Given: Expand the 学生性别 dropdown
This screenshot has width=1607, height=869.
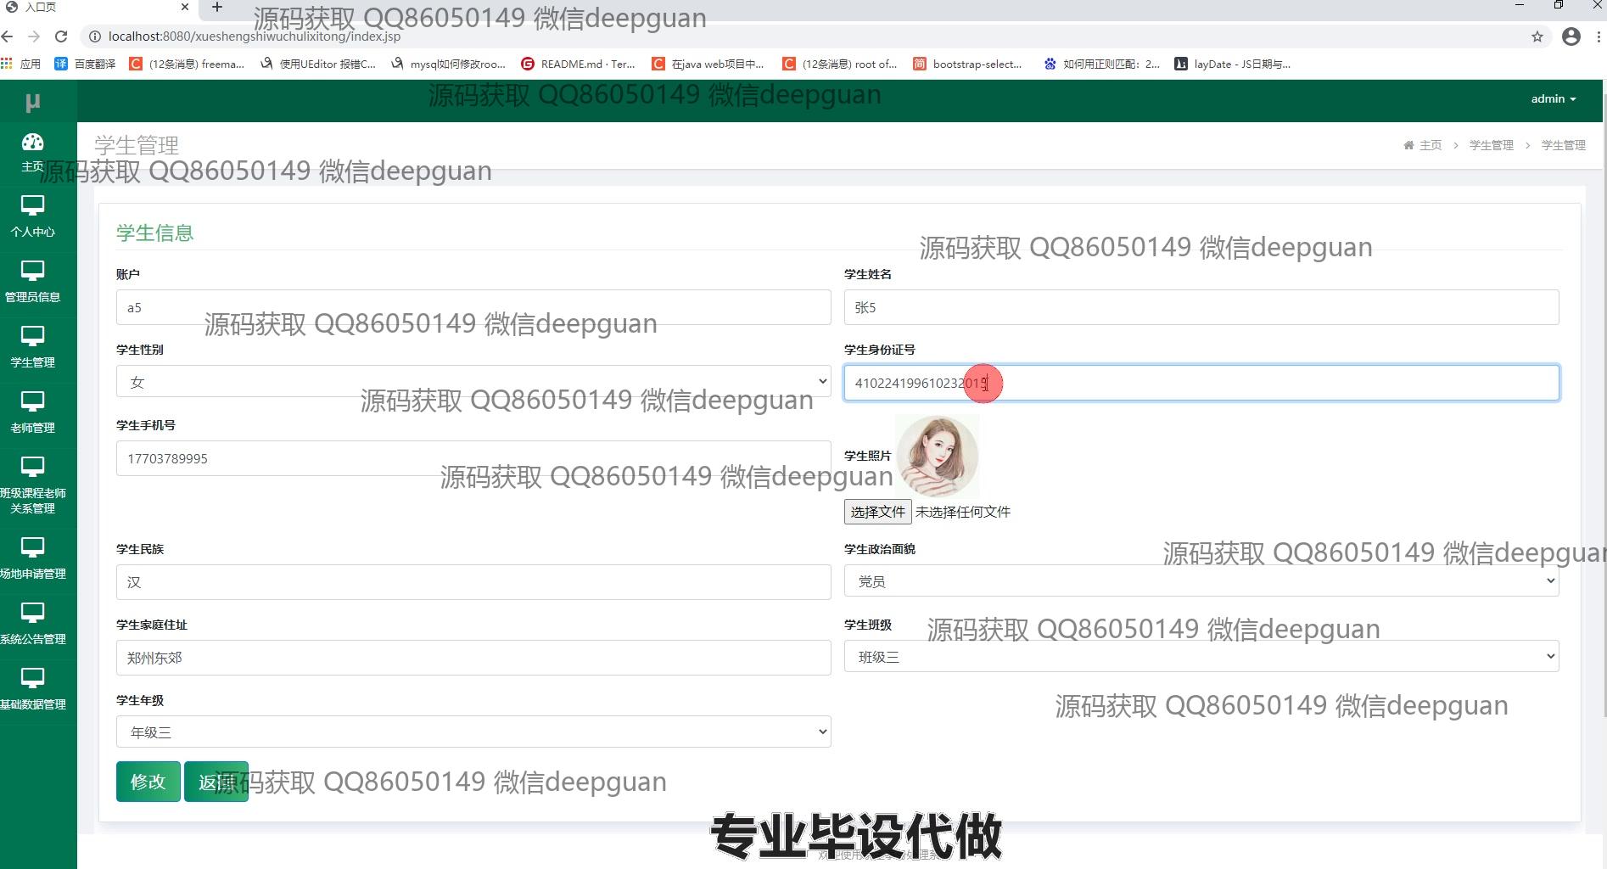Looking at the screenshot, I should click(473, 382).
